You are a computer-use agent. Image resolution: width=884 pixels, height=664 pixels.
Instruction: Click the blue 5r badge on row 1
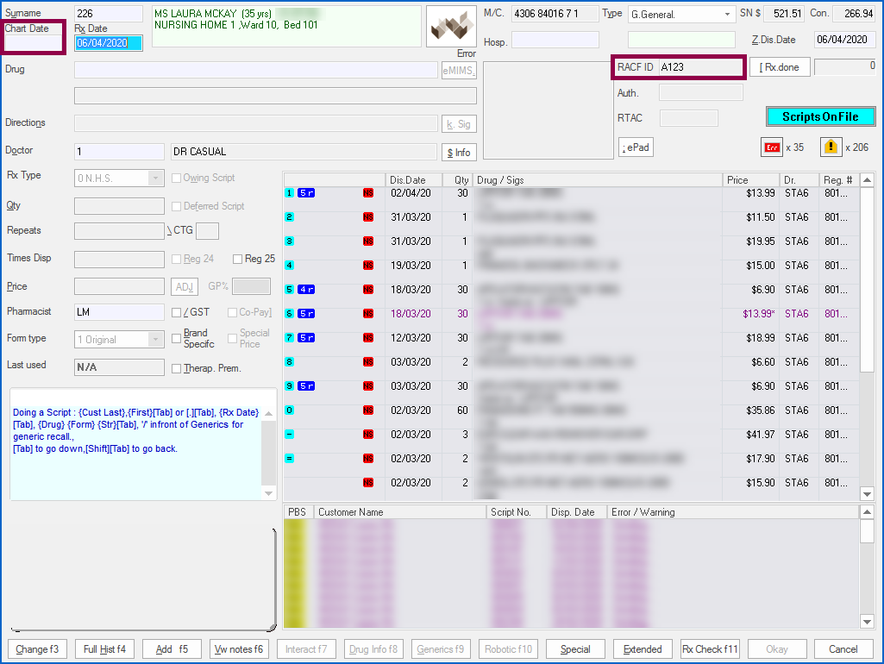305,193
